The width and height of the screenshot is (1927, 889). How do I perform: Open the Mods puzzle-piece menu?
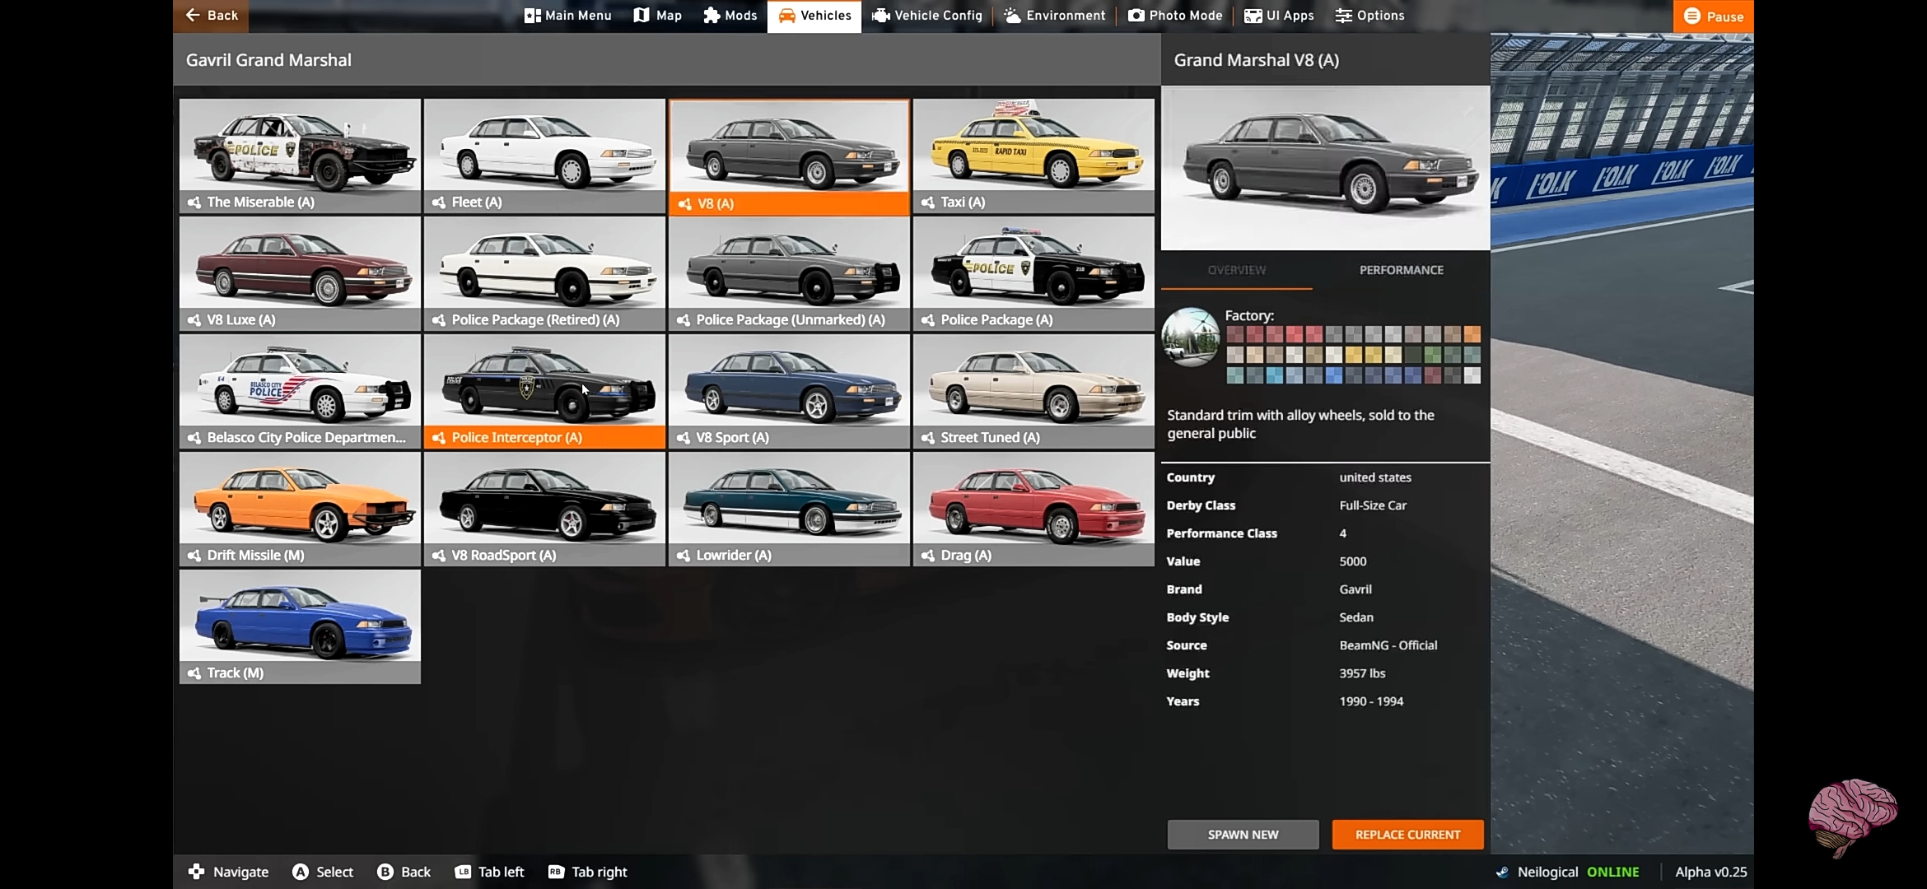pyautogui.click(x=712, y=16)
